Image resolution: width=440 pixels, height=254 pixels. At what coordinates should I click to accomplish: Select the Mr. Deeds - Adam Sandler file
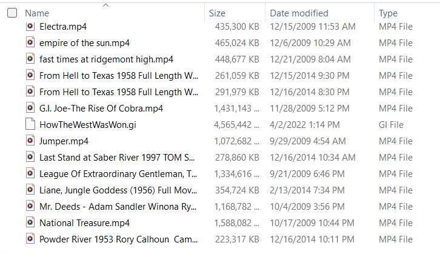click(118, 207)
